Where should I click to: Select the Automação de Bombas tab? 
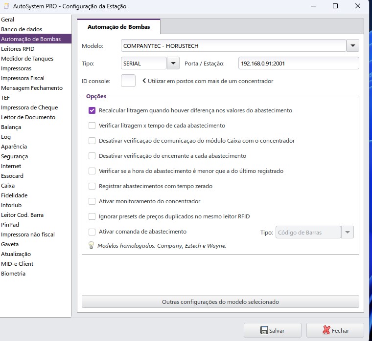pos(118,27)
